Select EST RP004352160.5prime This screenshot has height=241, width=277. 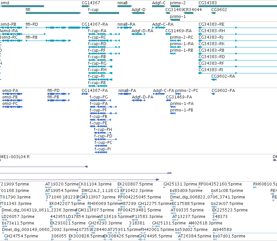point(200,187)
